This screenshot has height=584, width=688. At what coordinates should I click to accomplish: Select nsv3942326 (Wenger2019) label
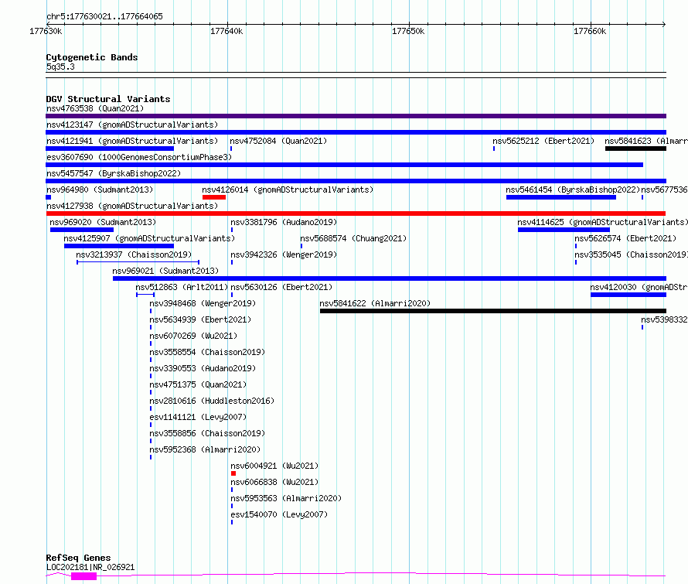[x=284, y=254]
